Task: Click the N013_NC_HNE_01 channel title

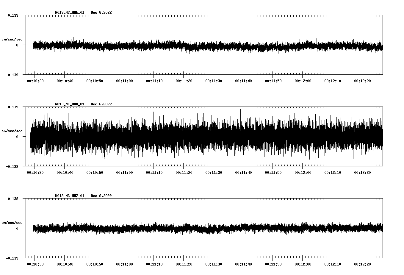Action: [x=70, y=12]
